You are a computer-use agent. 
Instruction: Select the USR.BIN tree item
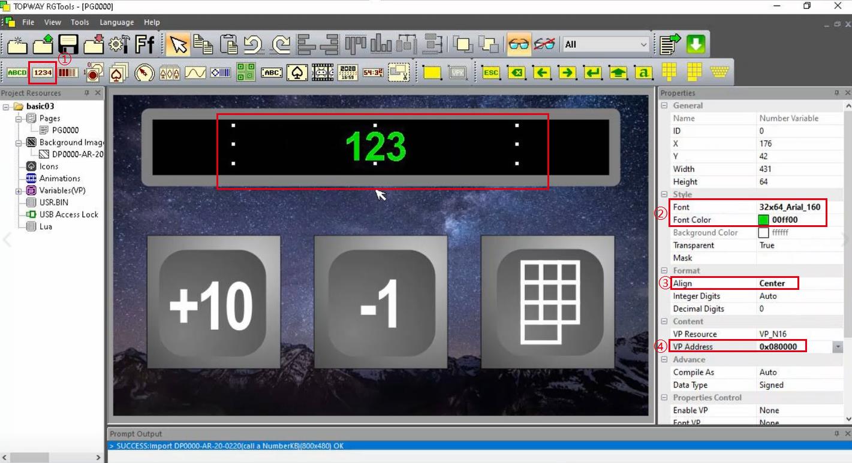click(54, 202)
